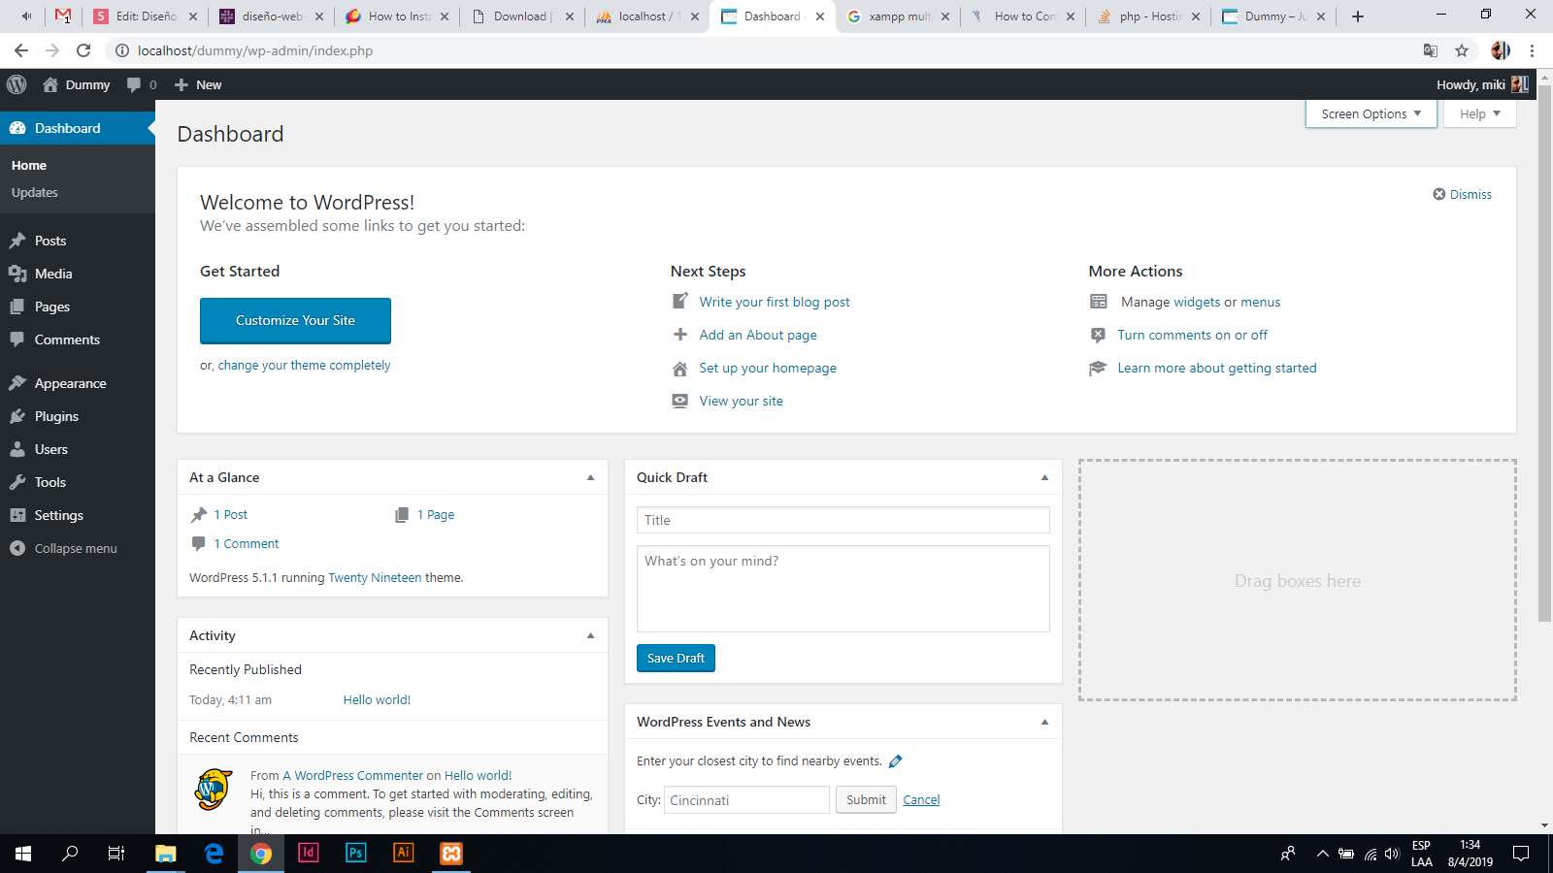Focus the City input field
The width and height of the screenshot is (1553, 873).
coord(746,799)
